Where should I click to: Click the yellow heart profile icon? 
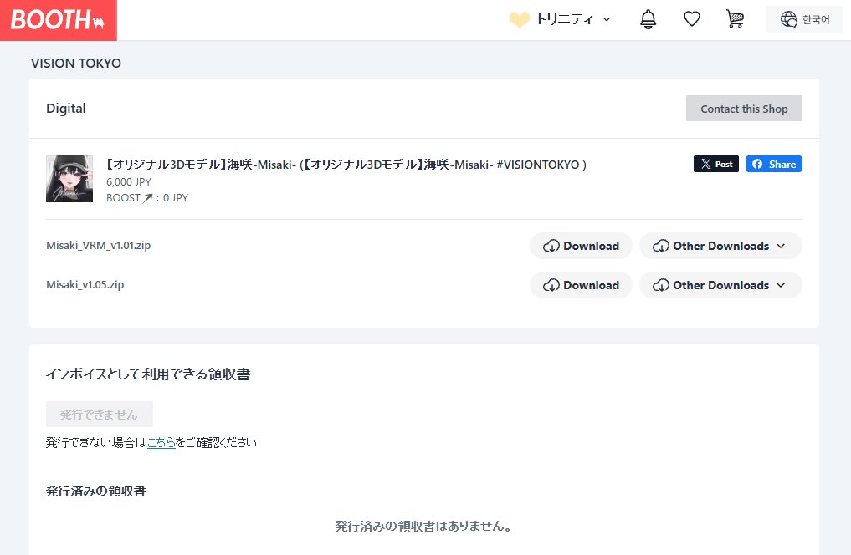[x=519, y=19]
